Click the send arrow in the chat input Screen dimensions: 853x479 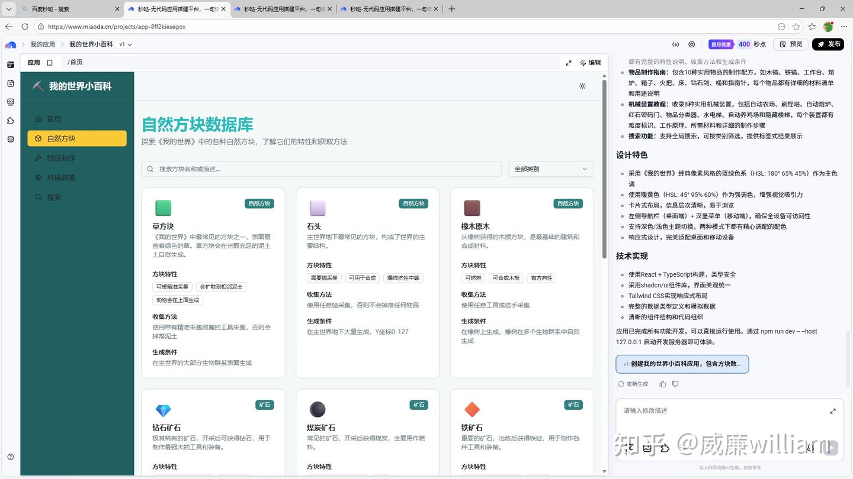click(x=832, y=448)
